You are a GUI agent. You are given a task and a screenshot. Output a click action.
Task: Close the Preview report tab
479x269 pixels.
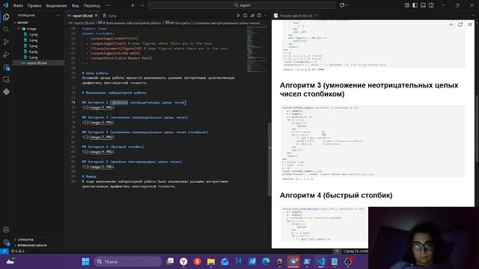pos(316,15)
